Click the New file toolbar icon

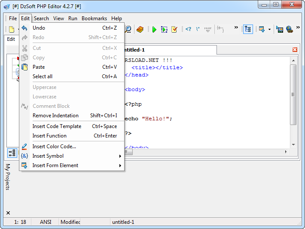click(x=12, y=29)
